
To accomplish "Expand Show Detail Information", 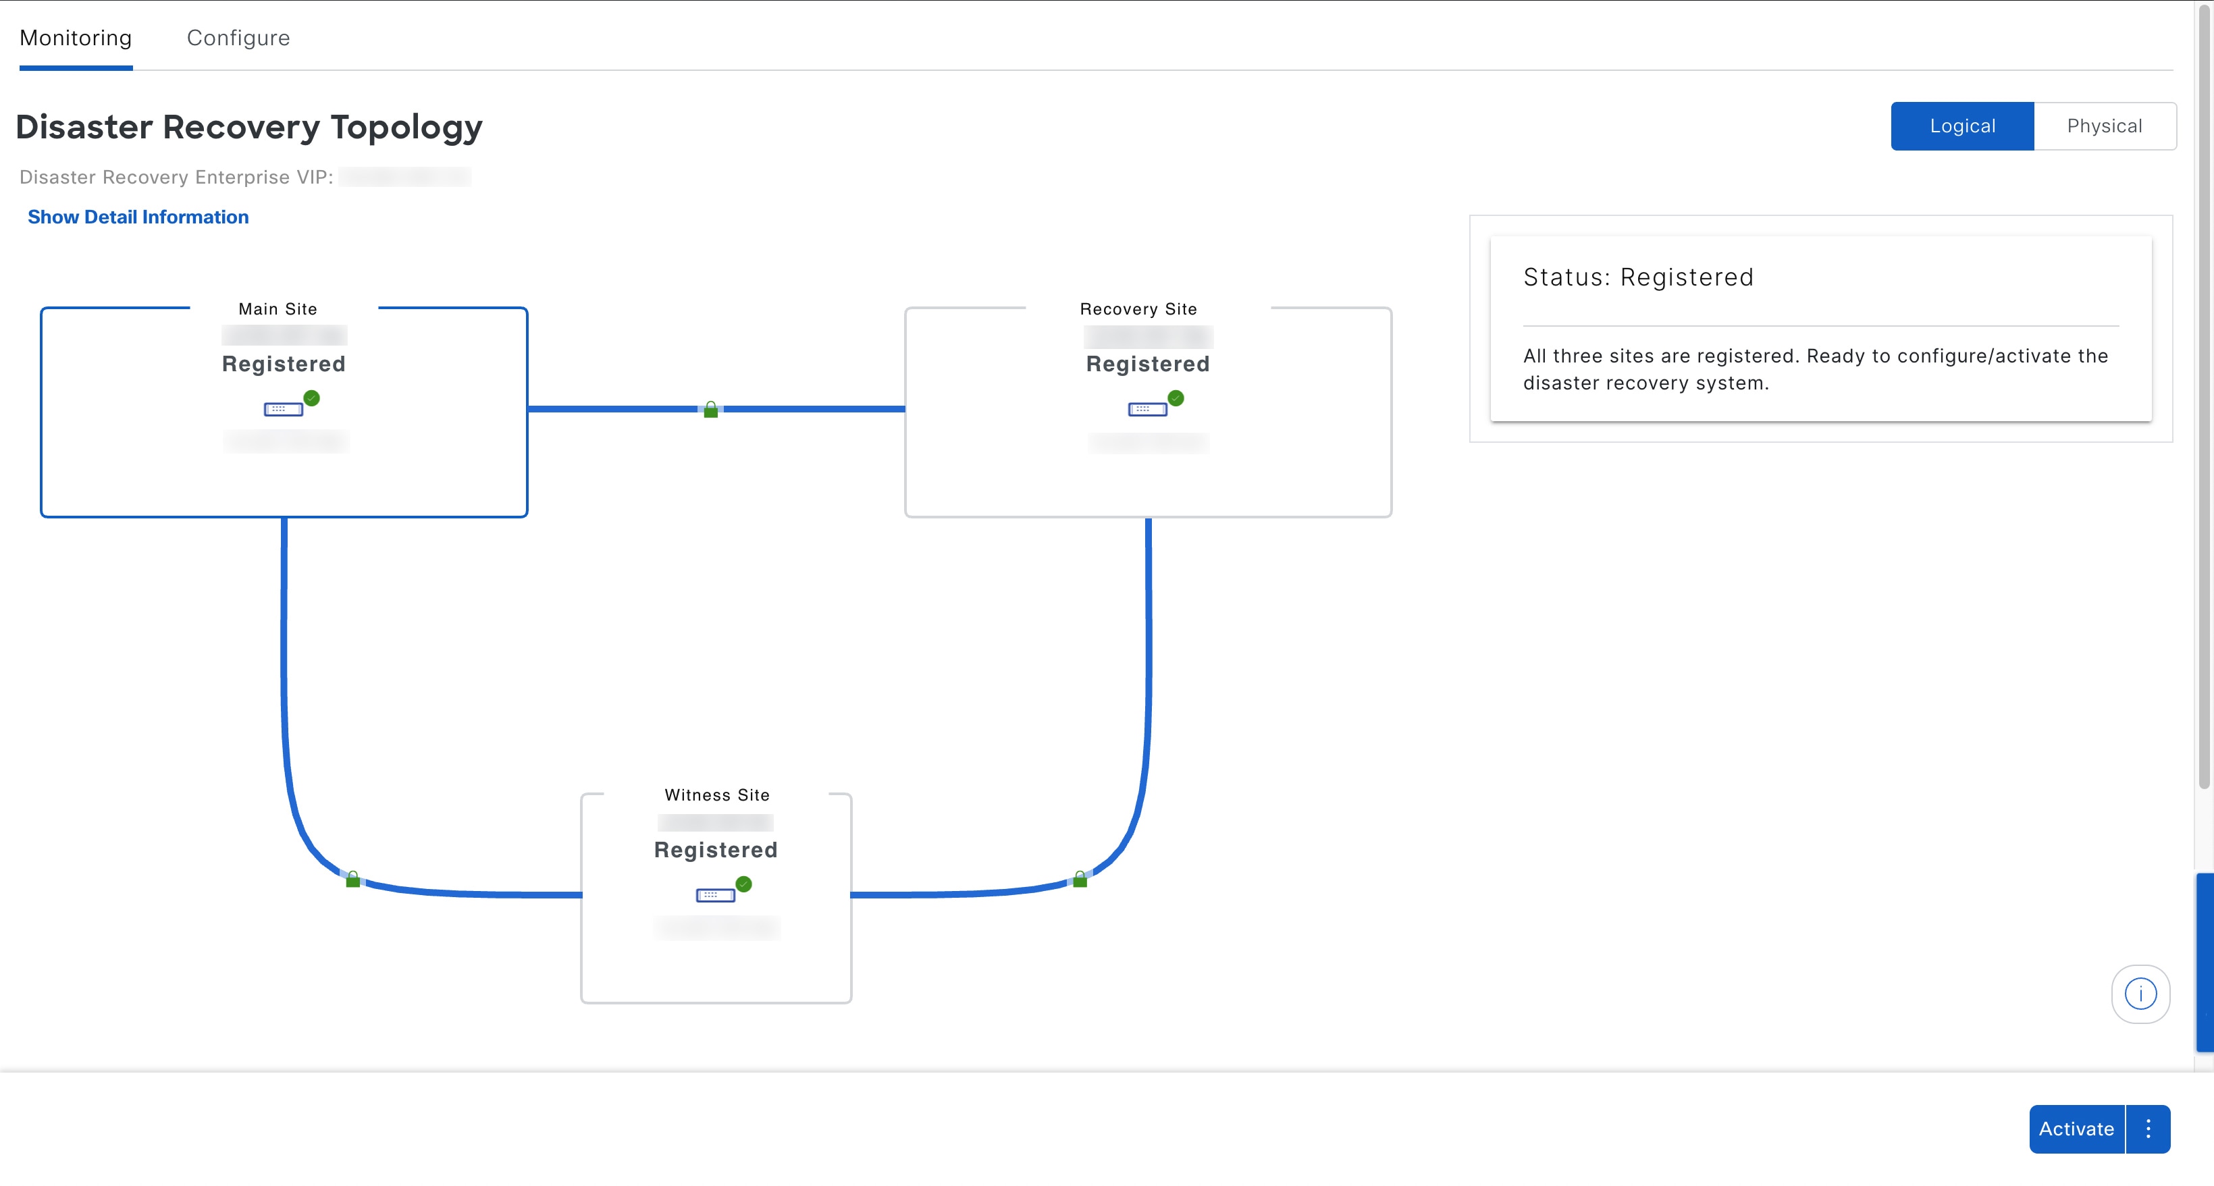I will coord(138,217).
